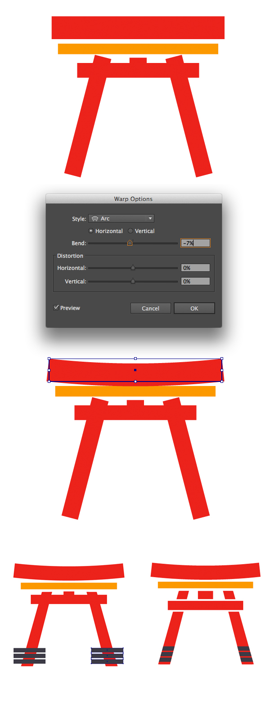This screenshot has height=709, width=270.
Task: Click the Horizontal distortion percentage field
Action: tap(195, 268)
